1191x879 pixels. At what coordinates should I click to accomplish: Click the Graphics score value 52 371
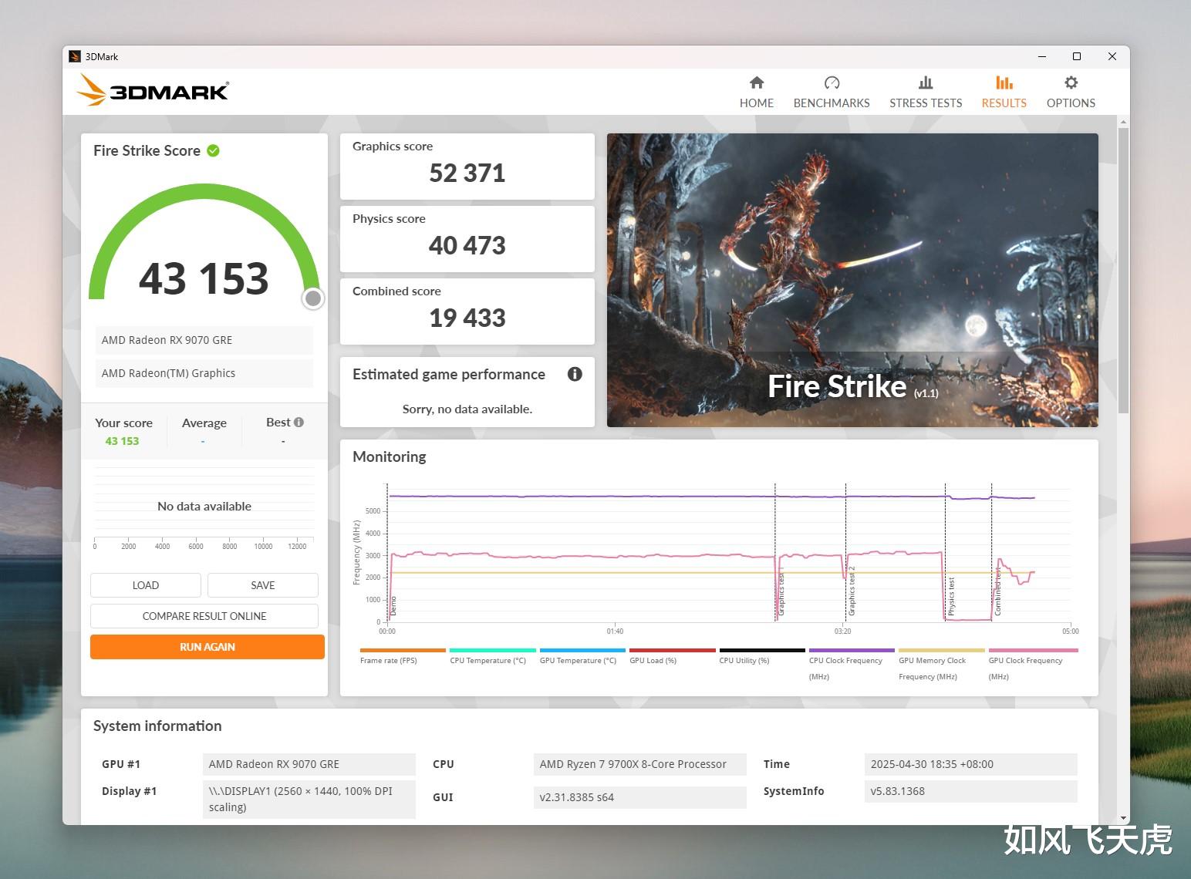pos(467,173)
